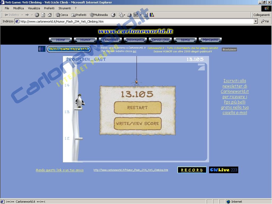This screenshot has width=272, height=204.
Task: Click the edit with Word toolbar icon
Action: coord(136,15)
